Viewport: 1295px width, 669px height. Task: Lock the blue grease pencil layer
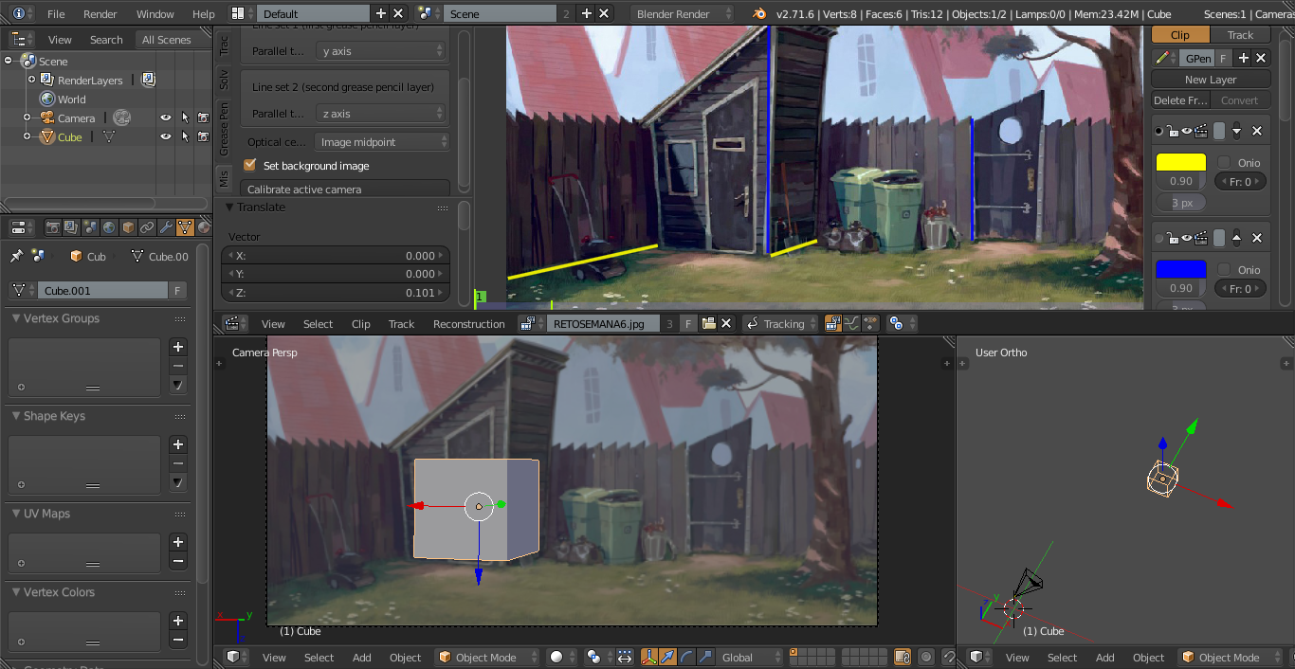pyautogui.click(x=1172, y=238)
